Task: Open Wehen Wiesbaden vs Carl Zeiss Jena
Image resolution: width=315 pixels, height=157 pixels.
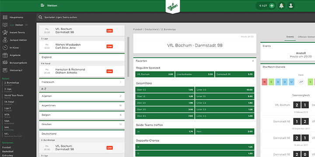Action: point(82,47)
